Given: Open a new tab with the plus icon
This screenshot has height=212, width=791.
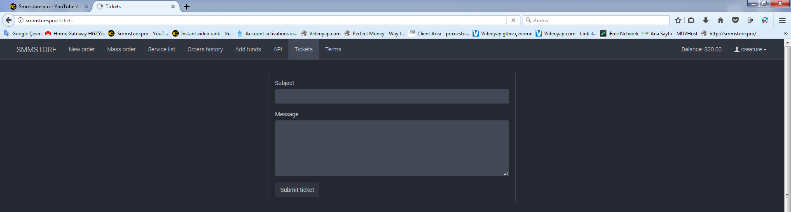Looking at the screenshot, I should coord(187,7).
